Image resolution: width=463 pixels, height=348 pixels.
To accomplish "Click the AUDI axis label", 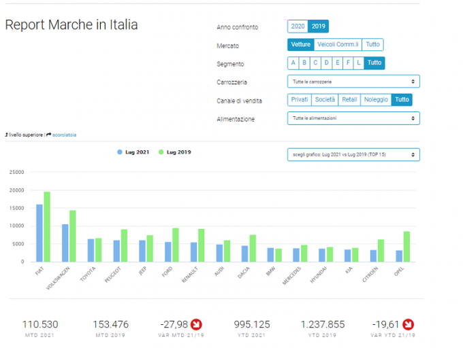I will coord(219,271).
